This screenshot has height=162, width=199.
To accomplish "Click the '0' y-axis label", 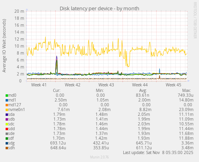I will coord(20,81).
